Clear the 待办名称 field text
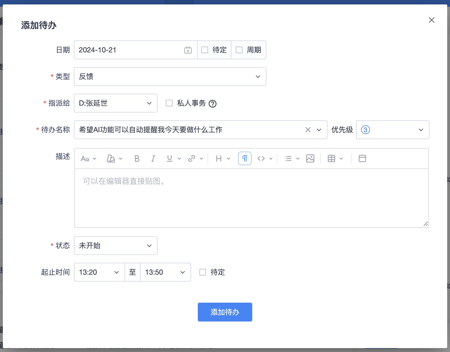The width and height of the screenshot is (450, 352). click(x=308, y=130)
